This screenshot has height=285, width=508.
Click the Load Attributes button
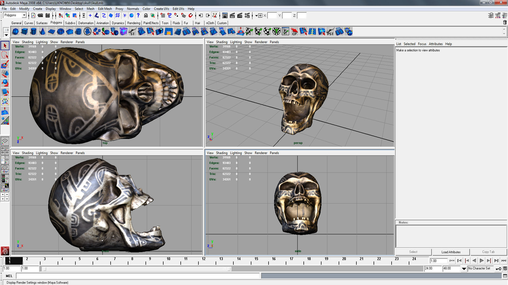coord(451,252)
